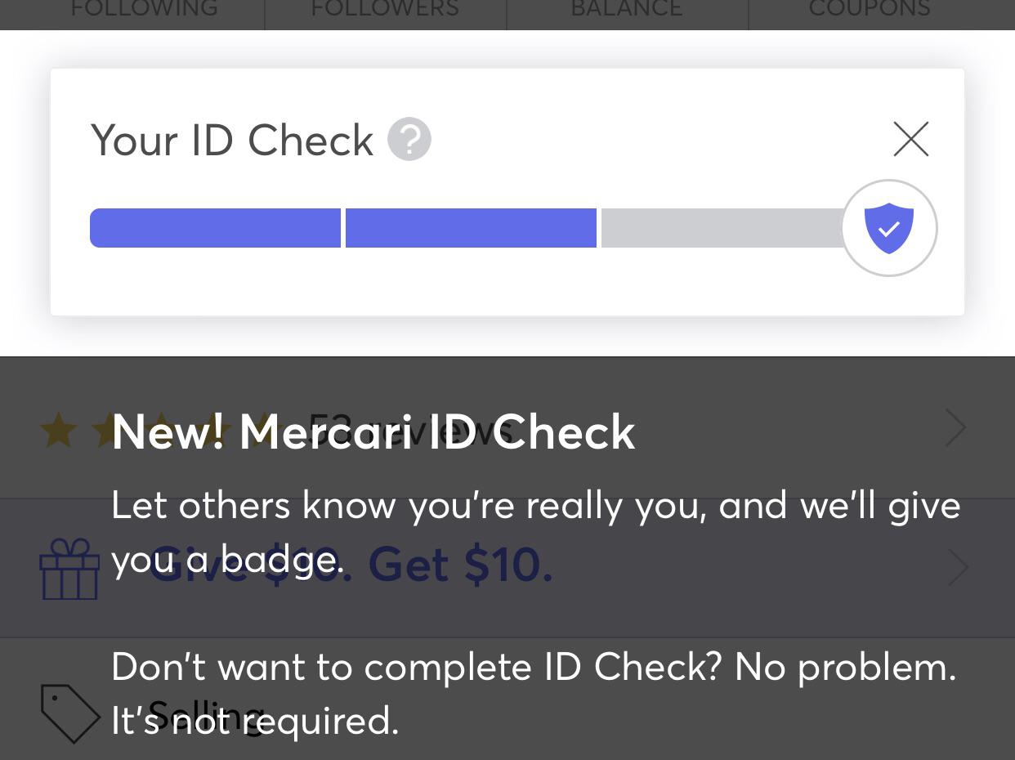
Task: Select the price tag icon next to Selling
Action: (x=70, y=713)
